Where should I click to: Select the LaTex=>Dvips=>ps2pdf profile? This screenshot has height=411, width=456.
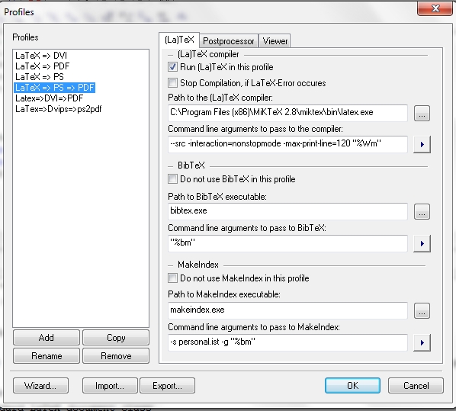tap(59, 109)
